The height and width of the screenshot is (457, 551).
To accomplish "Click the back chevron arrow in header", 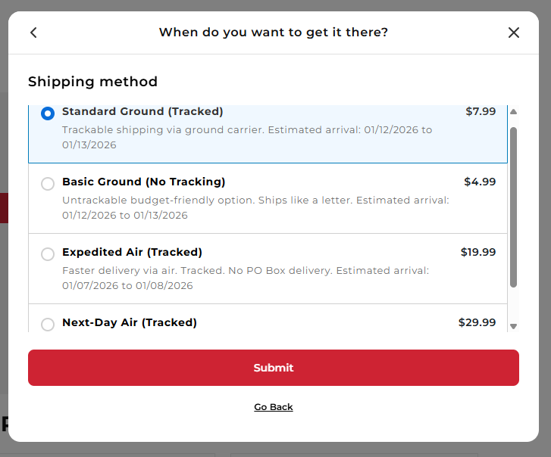I will 33,33.
